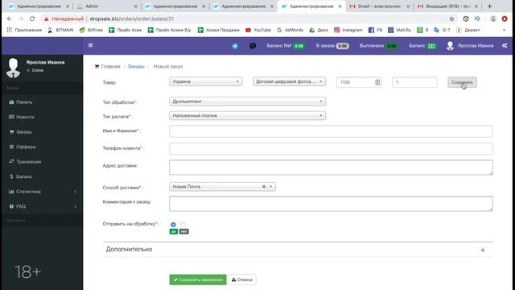The image size is (515, 290).
Task: Focus the Телефон клиента field
Action: pyautogui.click(x=331, y=148)
